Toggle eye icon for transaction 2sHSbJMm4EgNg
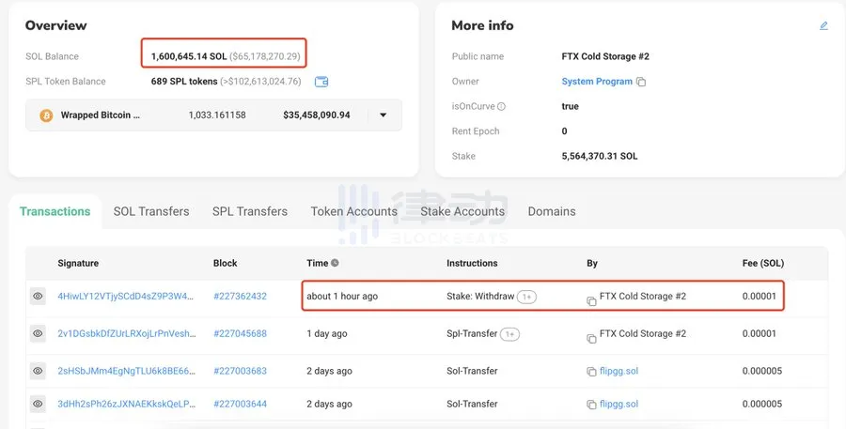Viewport: 846px width, 429px height. click(38, 372)
